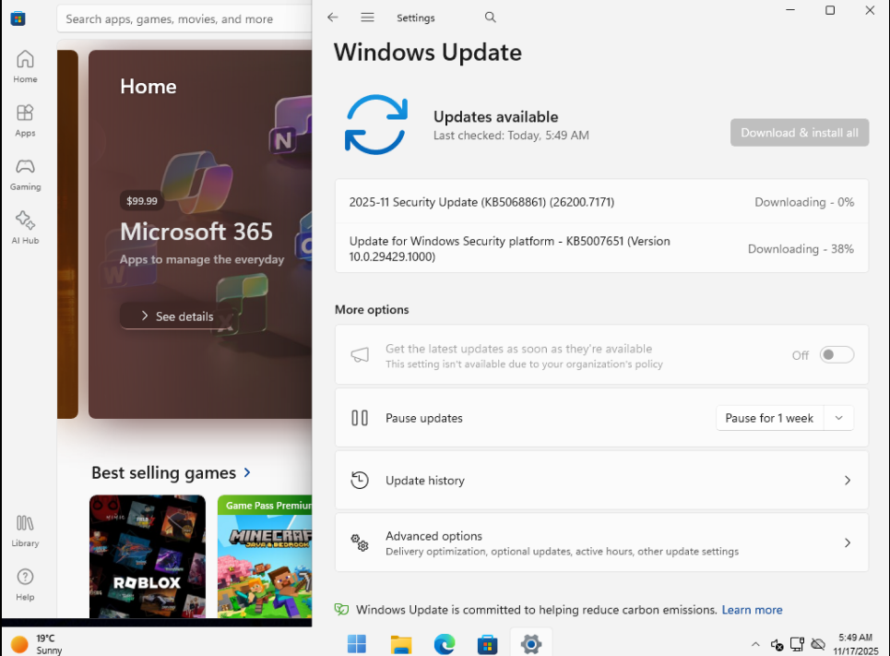
Task: Click the Windows Update sync arrows icon
Action: click(x=375, y=125)
